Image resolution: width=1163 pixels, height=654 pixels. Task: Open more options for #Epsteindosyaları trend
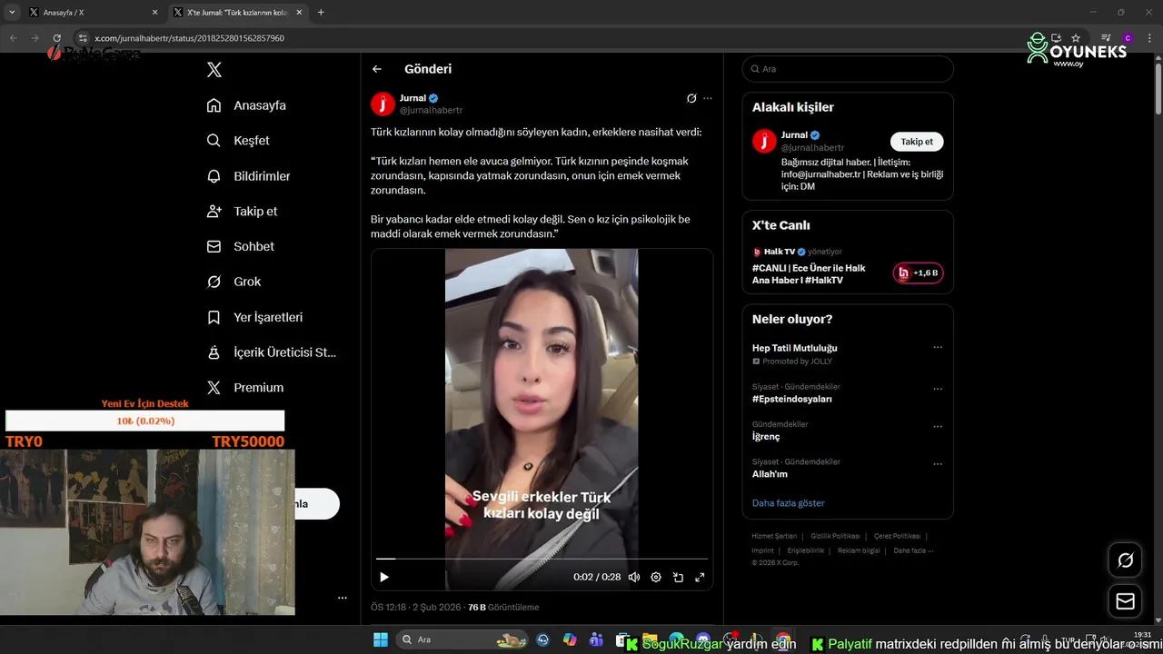coord(938,389)
